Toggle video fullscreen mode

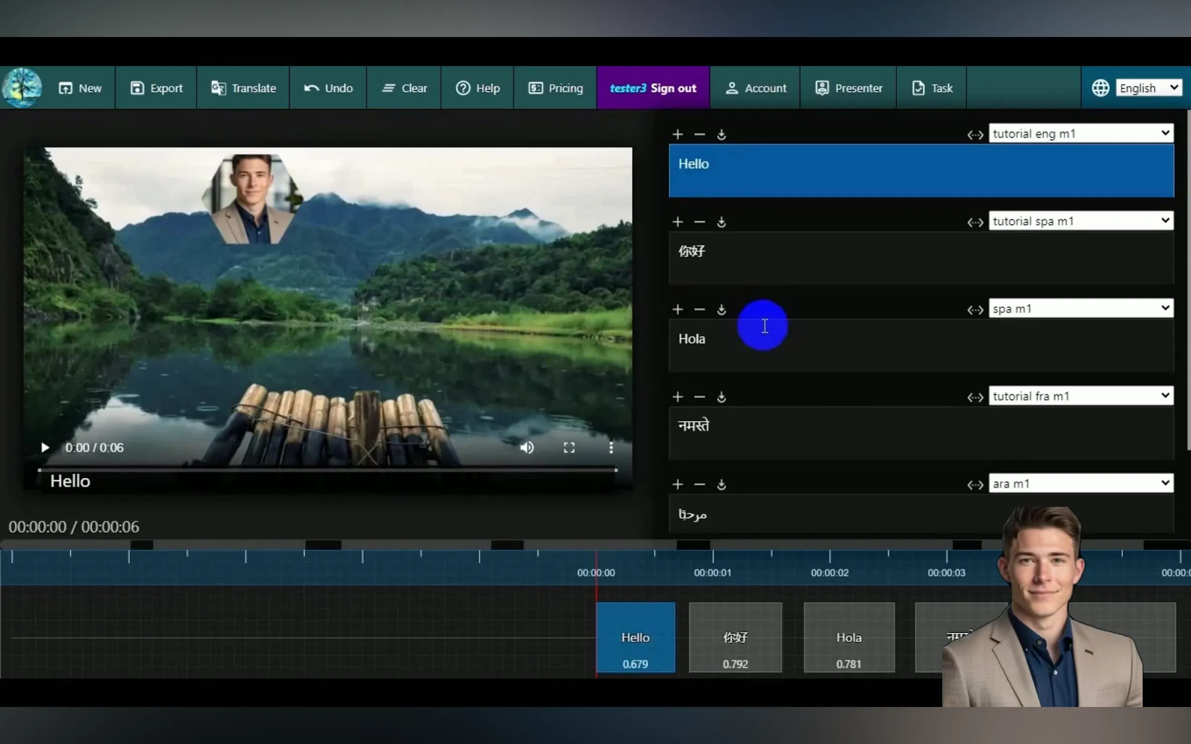tap(569, 447)
